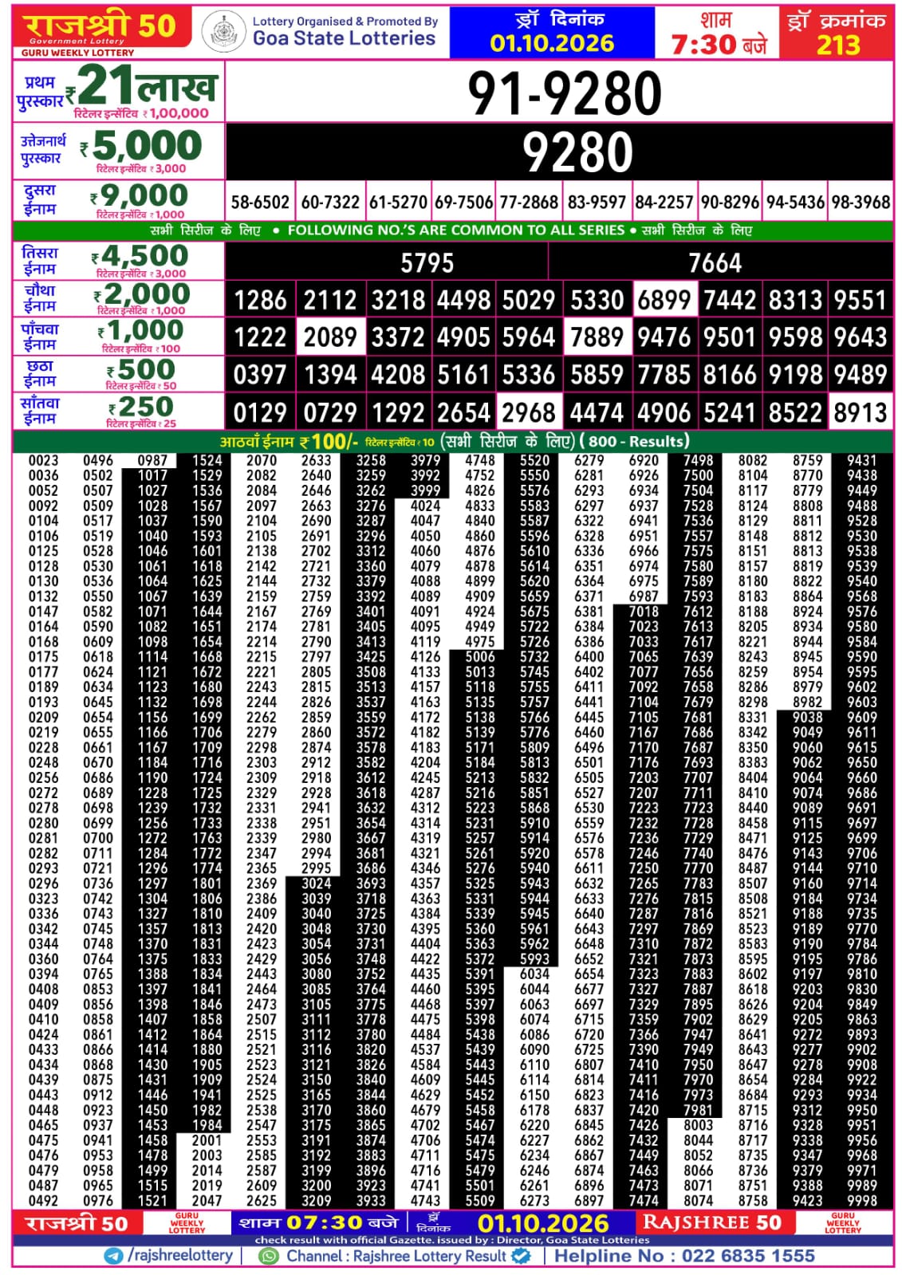Select second prize number 90-8296
Screen dimensions: 902x1275
tap(730, 203)
